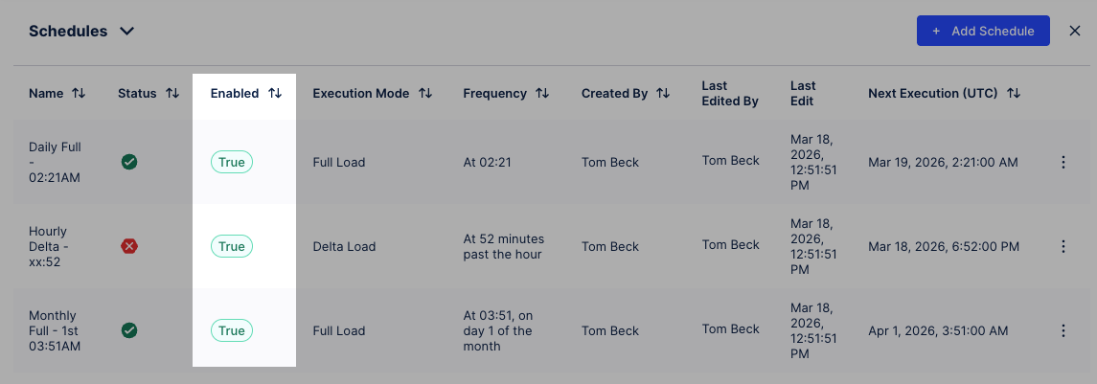Sort table by Frequency
This screenshot has height=384, width=1097.
point(542,94)
